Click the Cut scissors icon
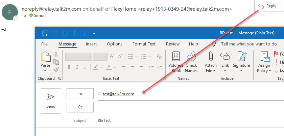Image resolution: width=284 pixels, height=136 pixels. [x=56, y=54]
